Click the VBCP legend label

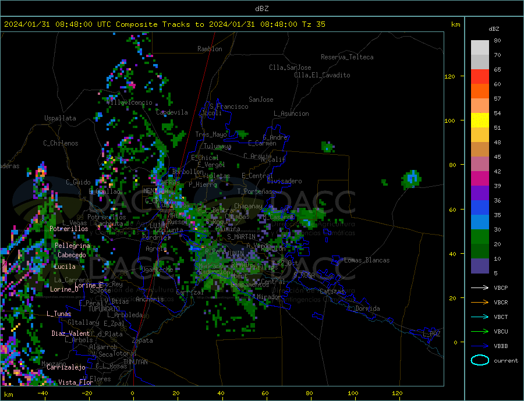click(x=501, y=288)
